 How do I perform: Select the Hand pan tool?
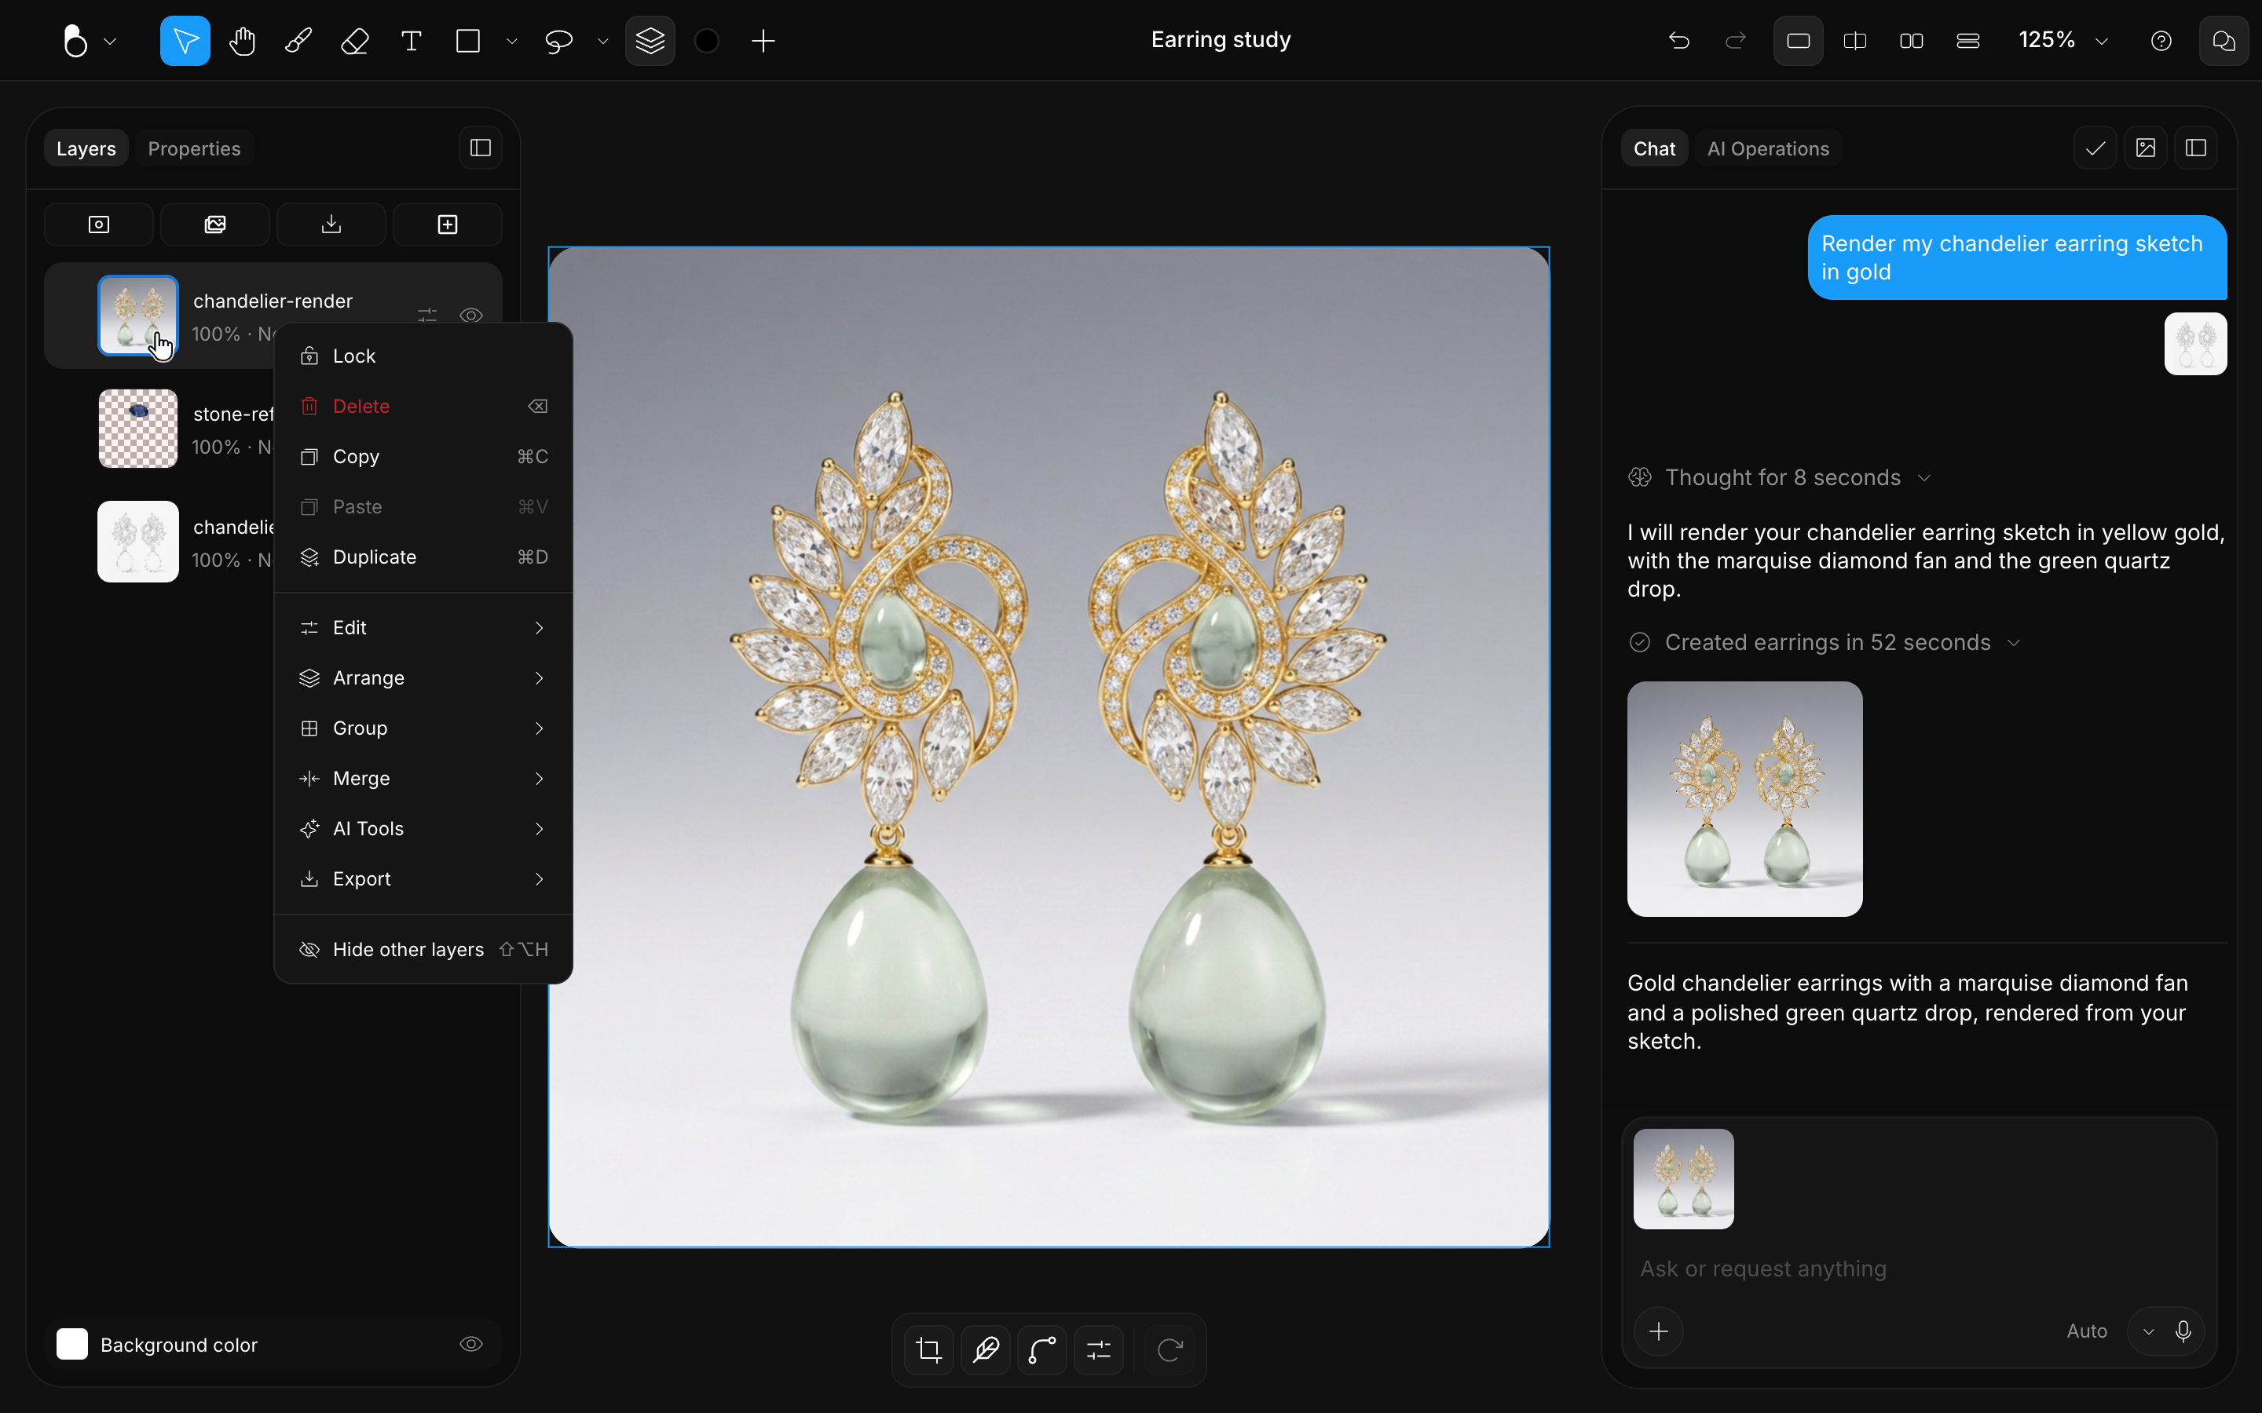pos(242,41)
